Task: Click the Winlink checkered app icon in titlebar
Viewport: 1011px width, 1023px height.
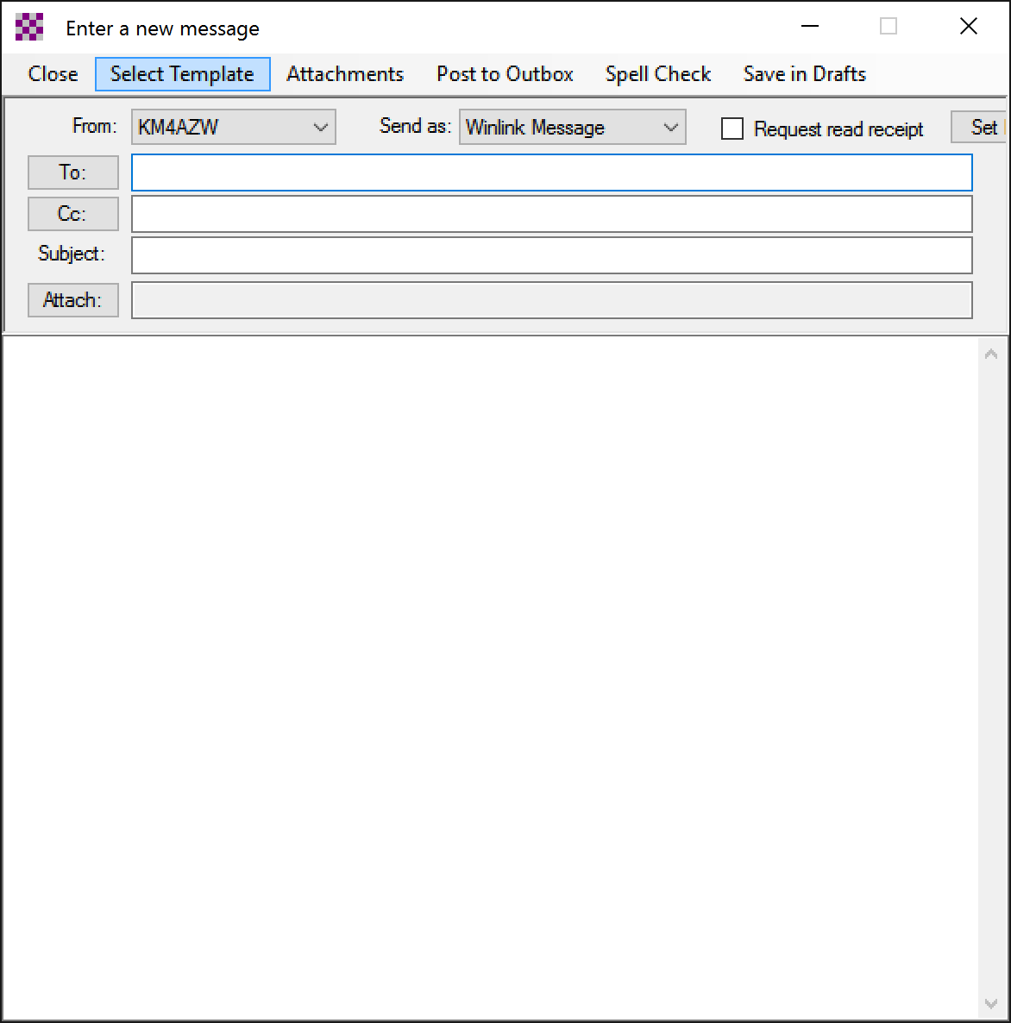Action: point(28,26)
